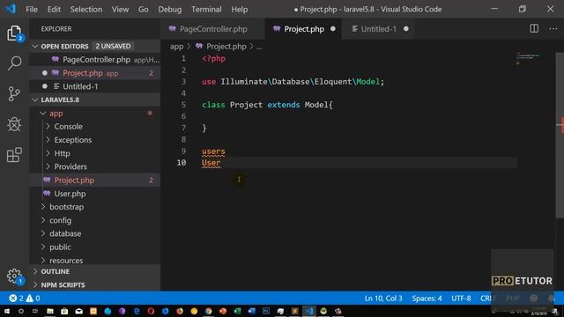The width and height of the screenshot is (564, 317).
Task: Collapse the app folder
Action: [x=43, y=114]
